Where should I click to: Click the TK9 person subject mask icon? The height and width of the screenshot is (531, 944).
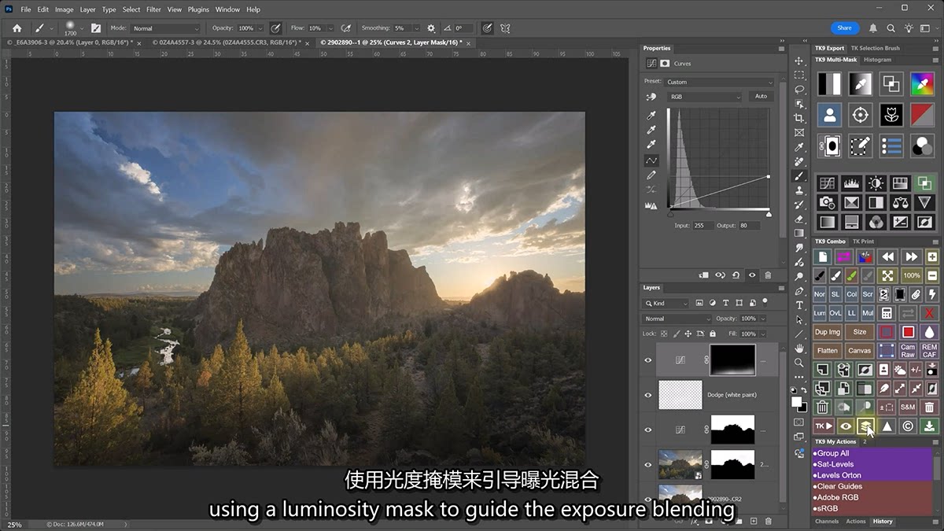coord(829,115)
